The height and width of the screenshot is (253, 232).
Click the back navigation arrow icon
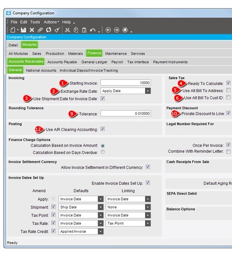(108, 30)
